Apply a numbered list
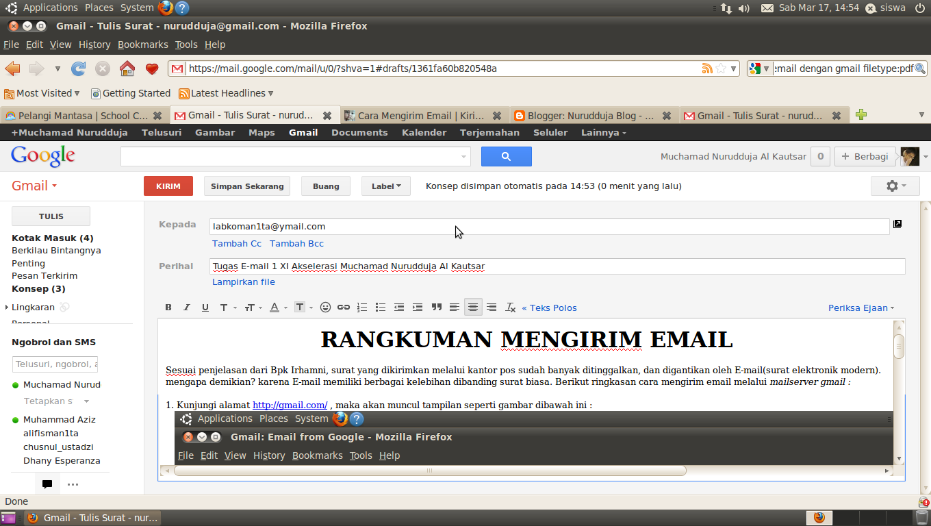931x526 pixels. 362,308
